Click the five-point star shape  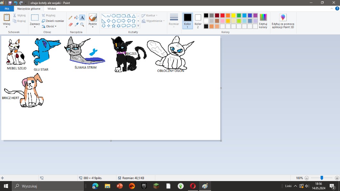[114, 26]
